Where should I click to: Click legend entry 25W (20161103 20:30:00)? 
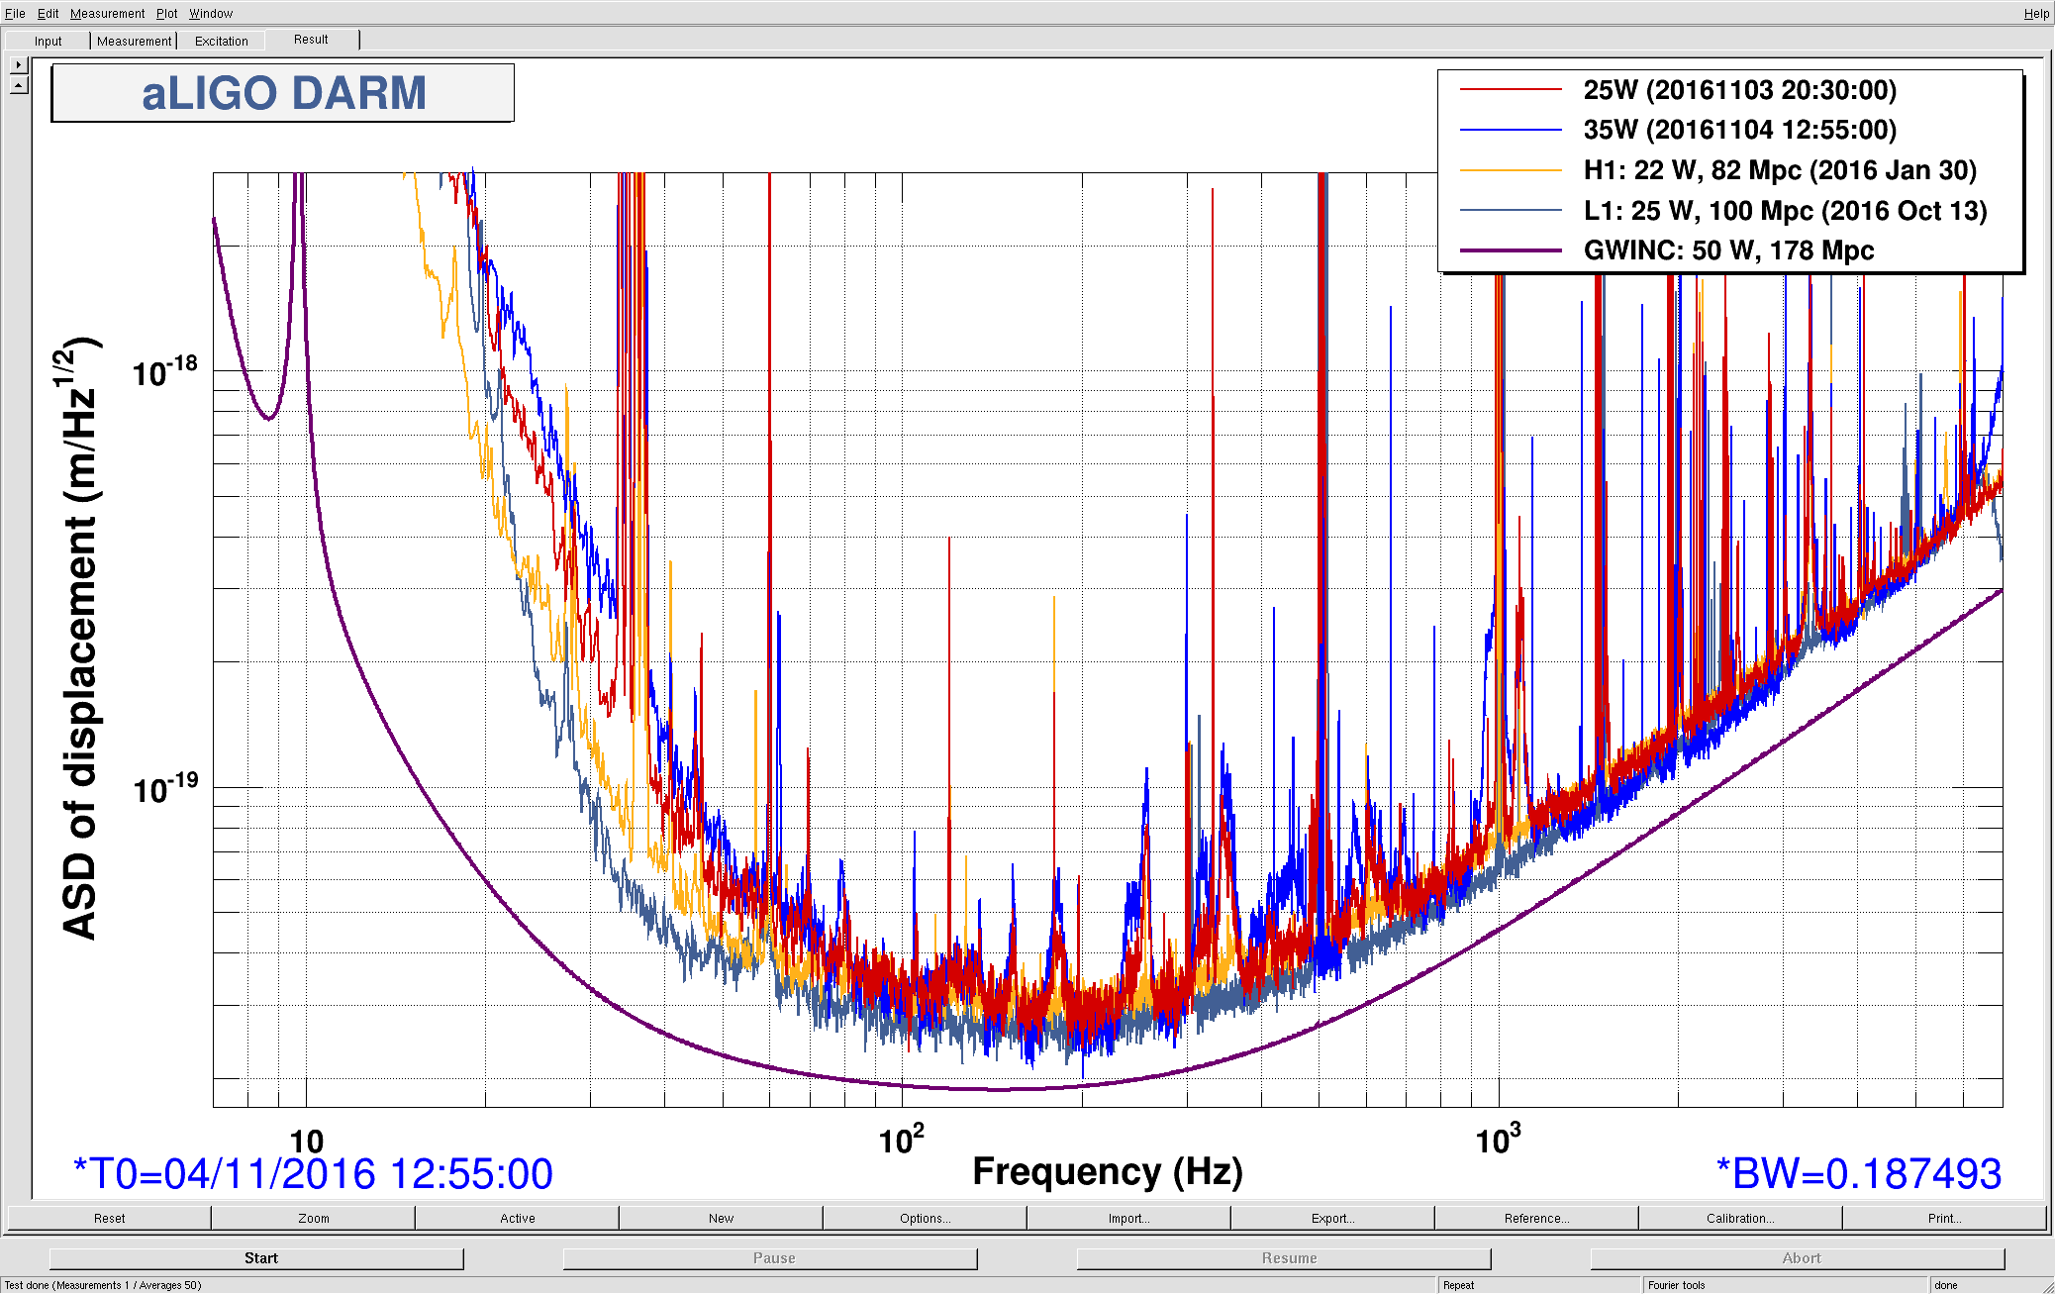pos(1739,90)
